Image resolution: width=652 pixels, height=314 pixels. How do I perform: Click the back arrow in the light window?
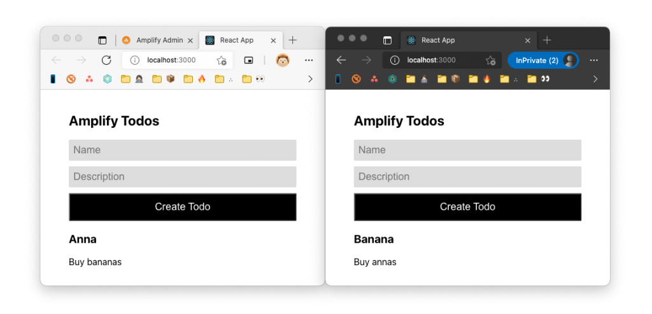(x=56, y=60)
